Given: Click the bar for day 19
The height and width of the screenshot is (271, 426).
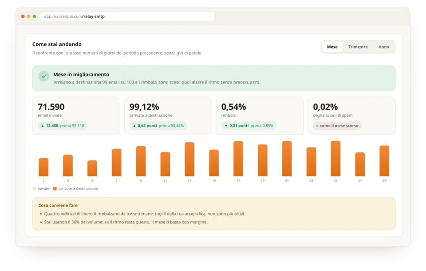Looking at the screenshot, I should click(262, 160).
